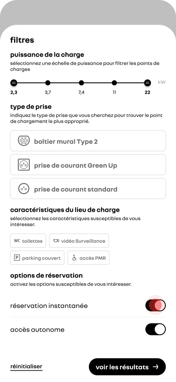Click the wheelchair accès PMR icon

(74, 258)
